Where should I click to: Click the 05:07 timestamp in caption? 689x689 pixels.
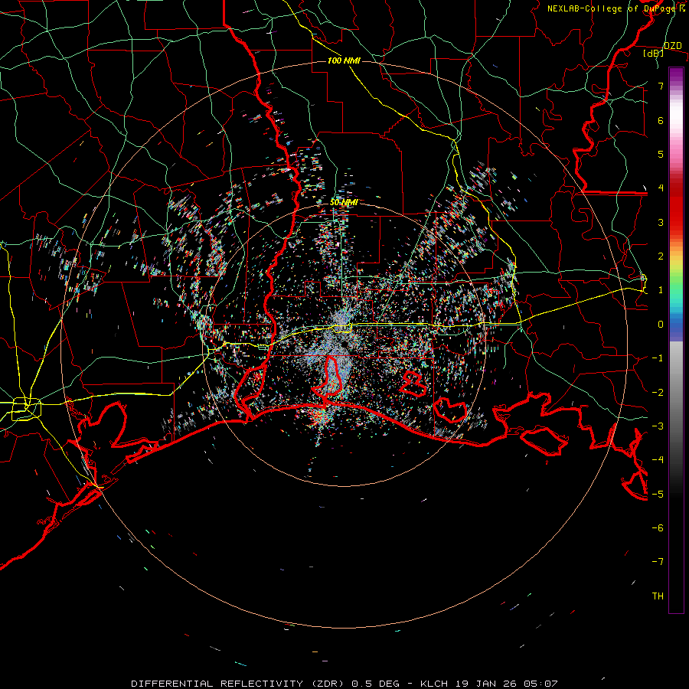pos(540,684)
